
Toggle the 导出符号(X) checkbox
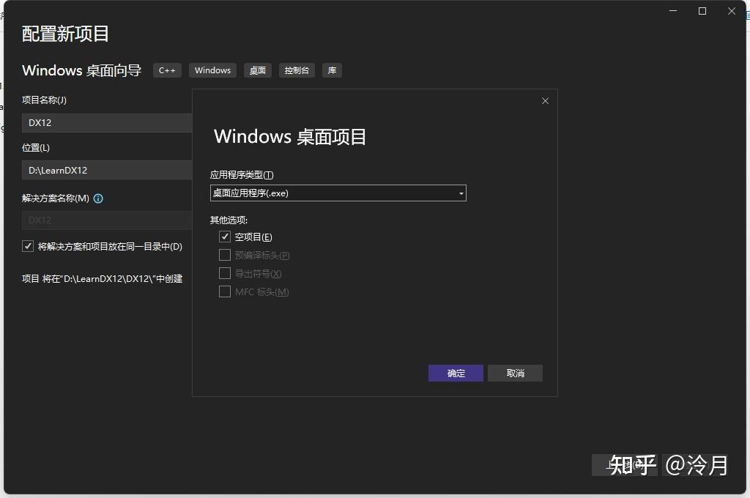click(x=225, y=273)
